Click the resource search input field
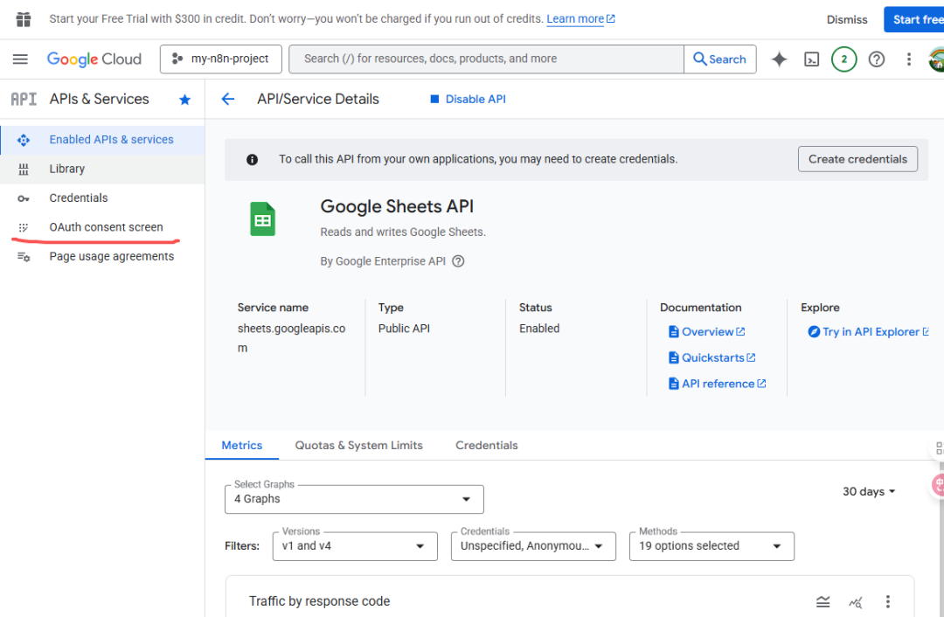Screen dimensions: 944x617 click(x=486, y=59)
